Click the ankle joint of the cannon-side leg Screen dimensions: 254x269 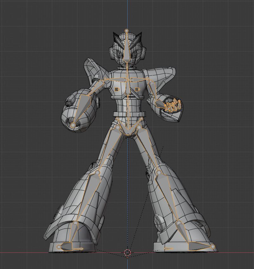75,223
